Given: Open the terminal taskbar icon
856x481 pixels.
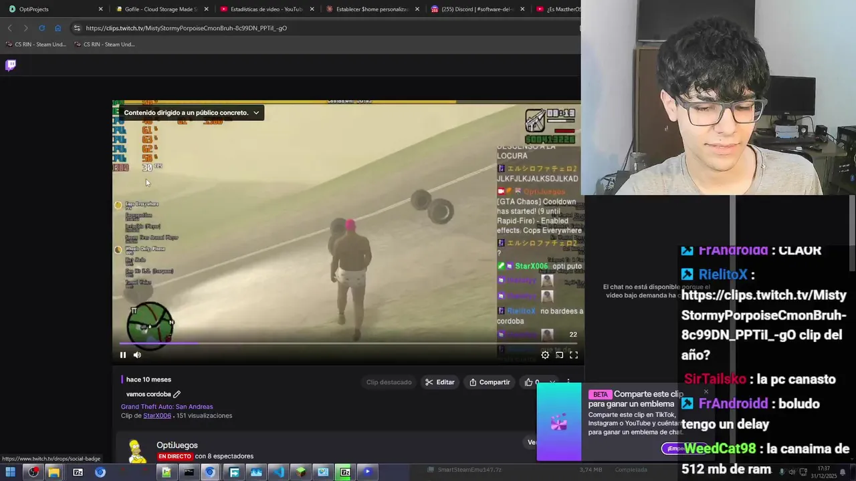Looking at the screenshot, I should click(x=189, y=472).
